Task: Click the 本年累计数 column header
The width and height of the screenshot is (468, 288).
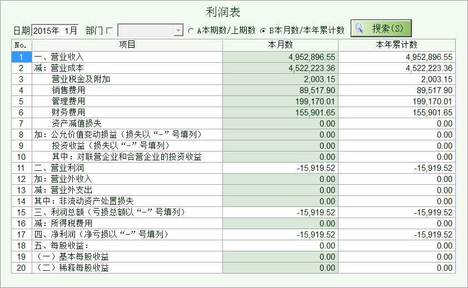Action: coord(396,44)
